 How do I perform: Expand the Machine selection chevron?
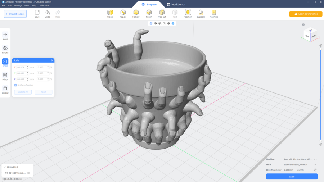coord(315,159)
